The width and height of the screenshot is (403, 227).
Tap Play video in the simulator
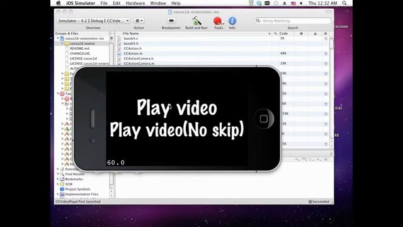point(177,108)
